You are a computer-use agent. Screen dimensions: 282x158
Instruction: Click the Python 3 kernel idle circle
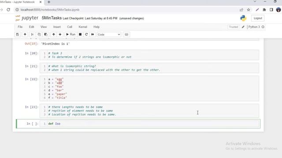click(x=263, y=27)
